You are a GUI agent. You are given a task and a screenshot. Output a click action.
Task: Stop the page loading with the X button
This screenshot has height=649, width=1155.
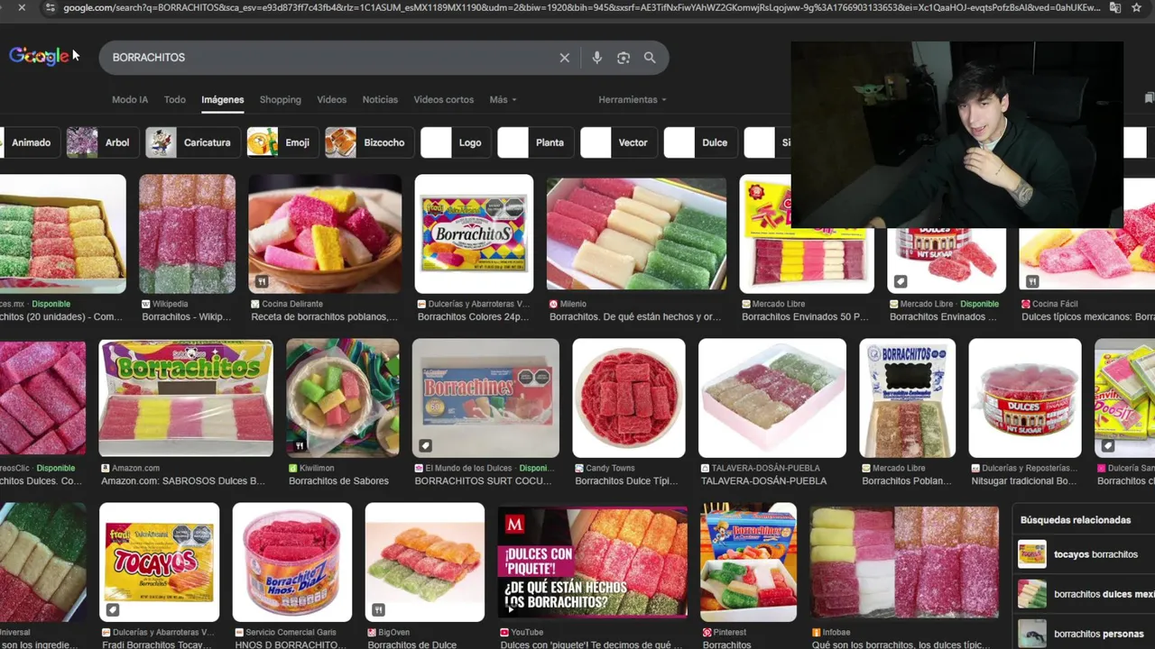[x=22, y=7]
